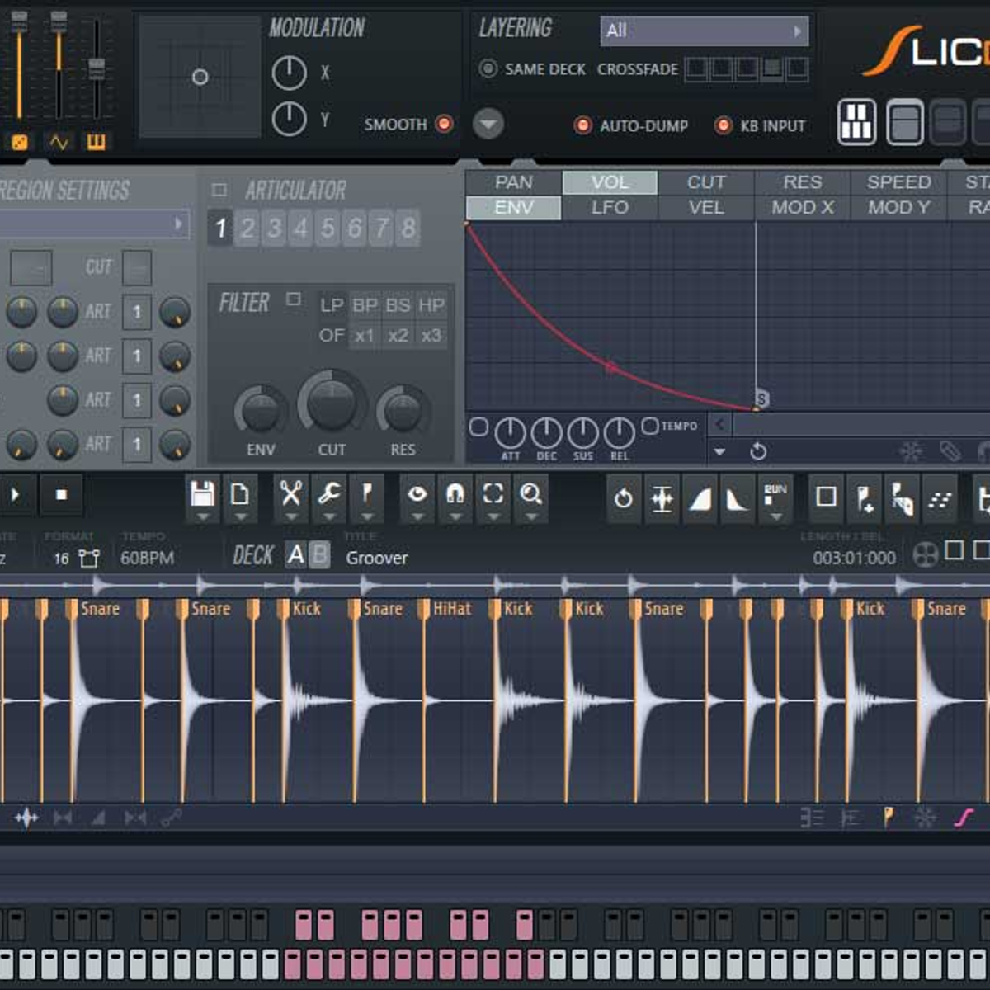Open dropdown arrow under wrench icon
The width and height of the screenshot is (990, 990).
click(x=329, y=517)
